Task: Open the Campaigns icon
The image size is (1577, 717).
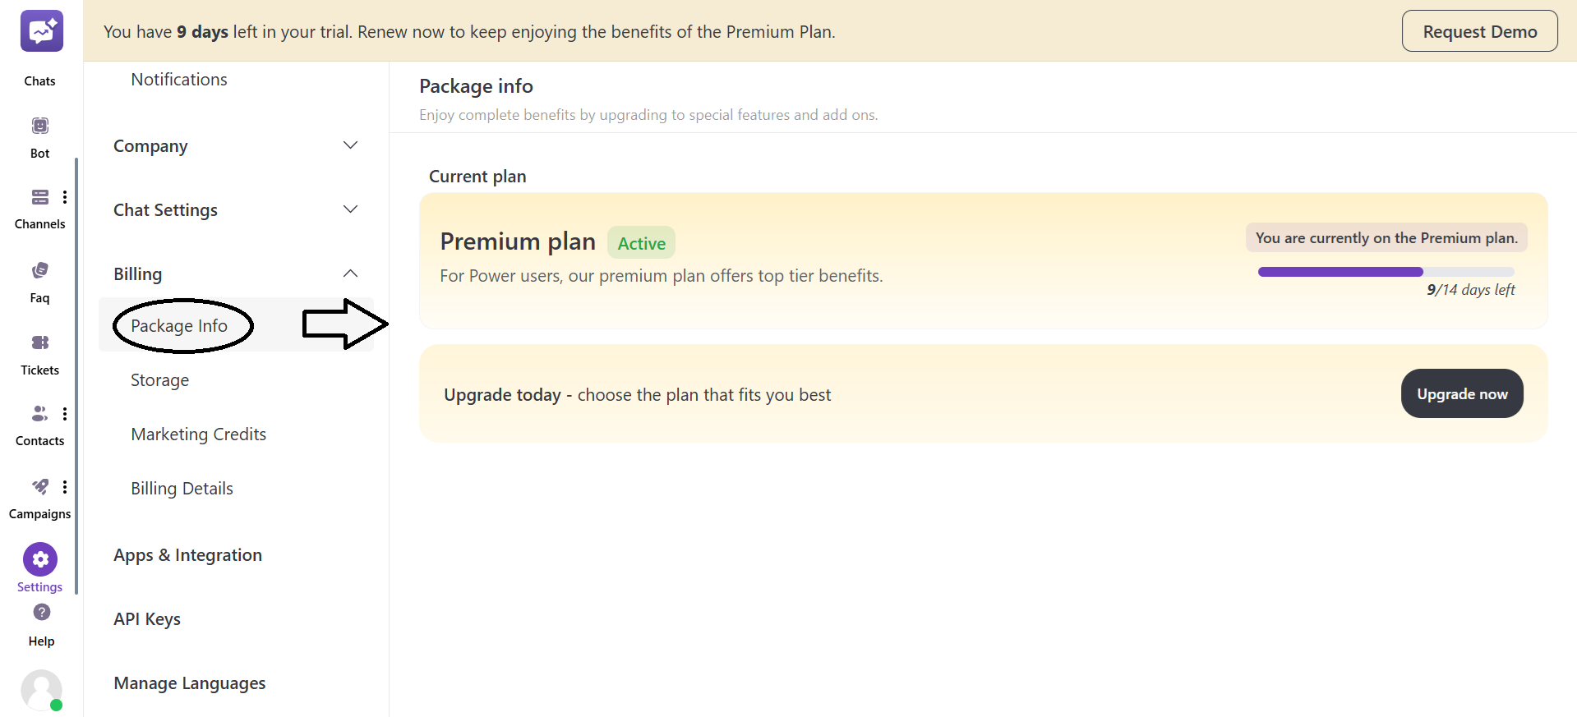Action: (x=39, y=486)
